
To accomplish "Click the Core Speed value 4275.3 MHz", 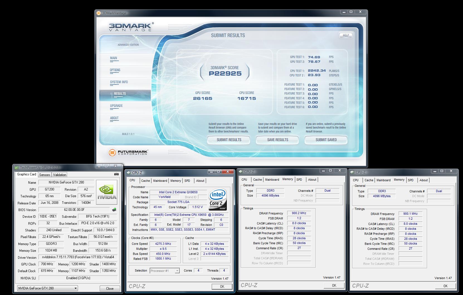I will click(x=163, y=244).
